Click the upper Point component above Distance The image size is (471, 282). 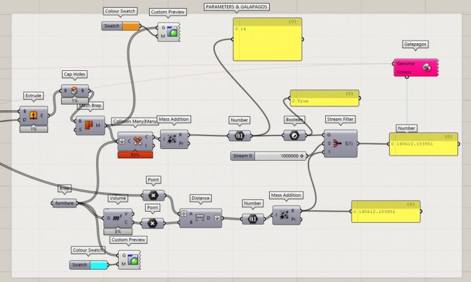tap(153, 195)
